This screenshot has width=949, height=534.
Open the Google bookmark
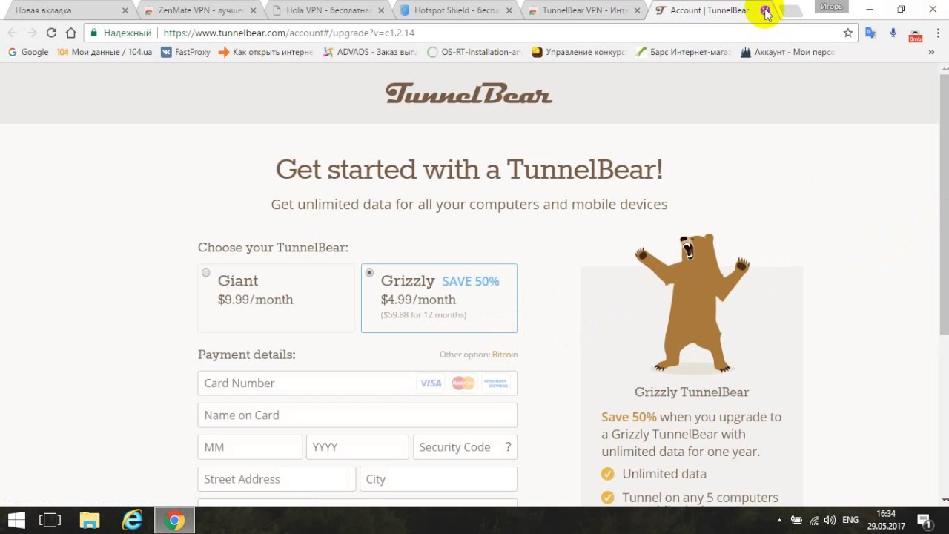(28, 52)
